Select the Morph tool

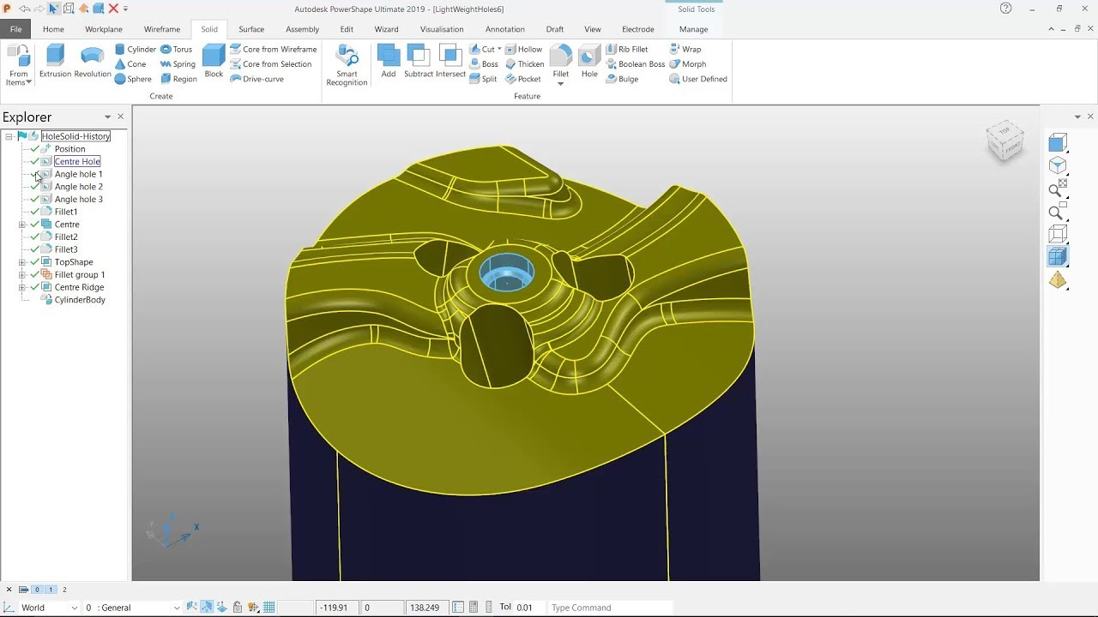[687, 64]
